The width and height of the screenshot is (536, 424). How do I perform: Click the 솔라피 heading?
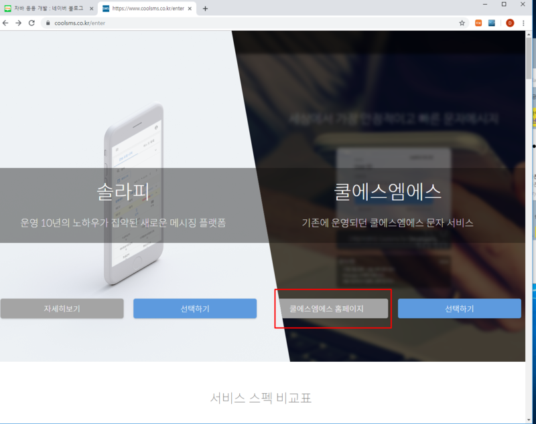(x=123, y=192)
